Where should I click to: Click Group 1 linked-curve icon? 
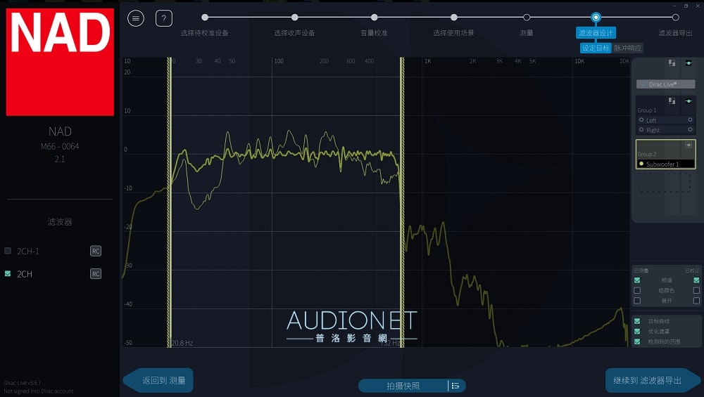point(689,100)
